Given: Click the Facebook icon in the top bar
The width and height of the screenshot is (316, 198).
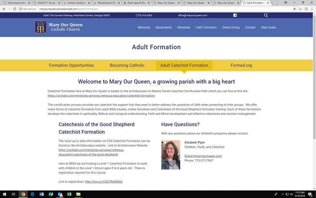Looking at the screenshot, I should pos(235,15).
